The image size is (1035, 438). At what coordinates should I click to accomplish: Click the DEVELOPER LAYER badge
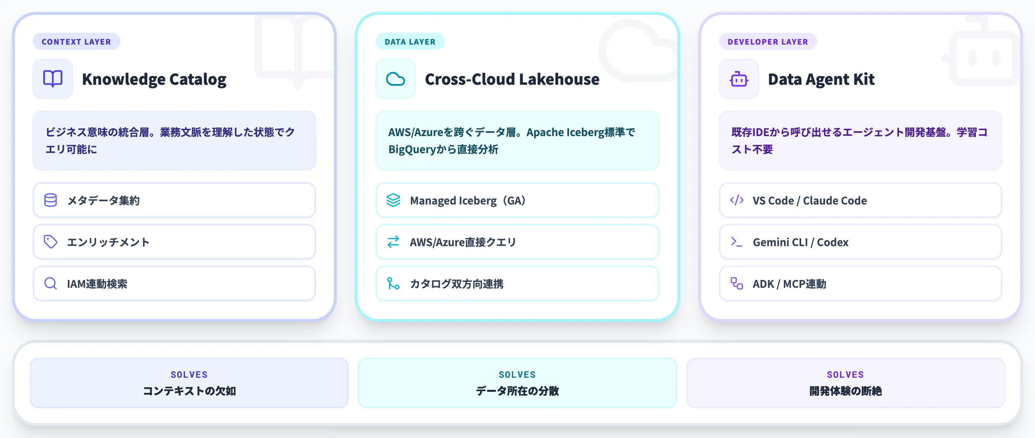tap(767, 41)
